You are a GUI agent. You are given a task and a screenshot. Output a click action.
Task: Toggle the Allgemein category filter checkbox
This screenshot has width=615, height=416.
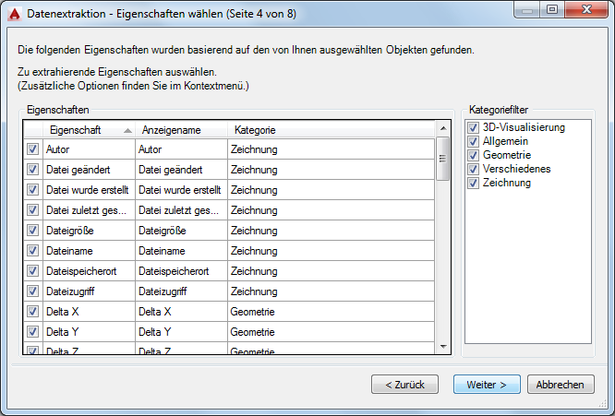click(475, 141)
